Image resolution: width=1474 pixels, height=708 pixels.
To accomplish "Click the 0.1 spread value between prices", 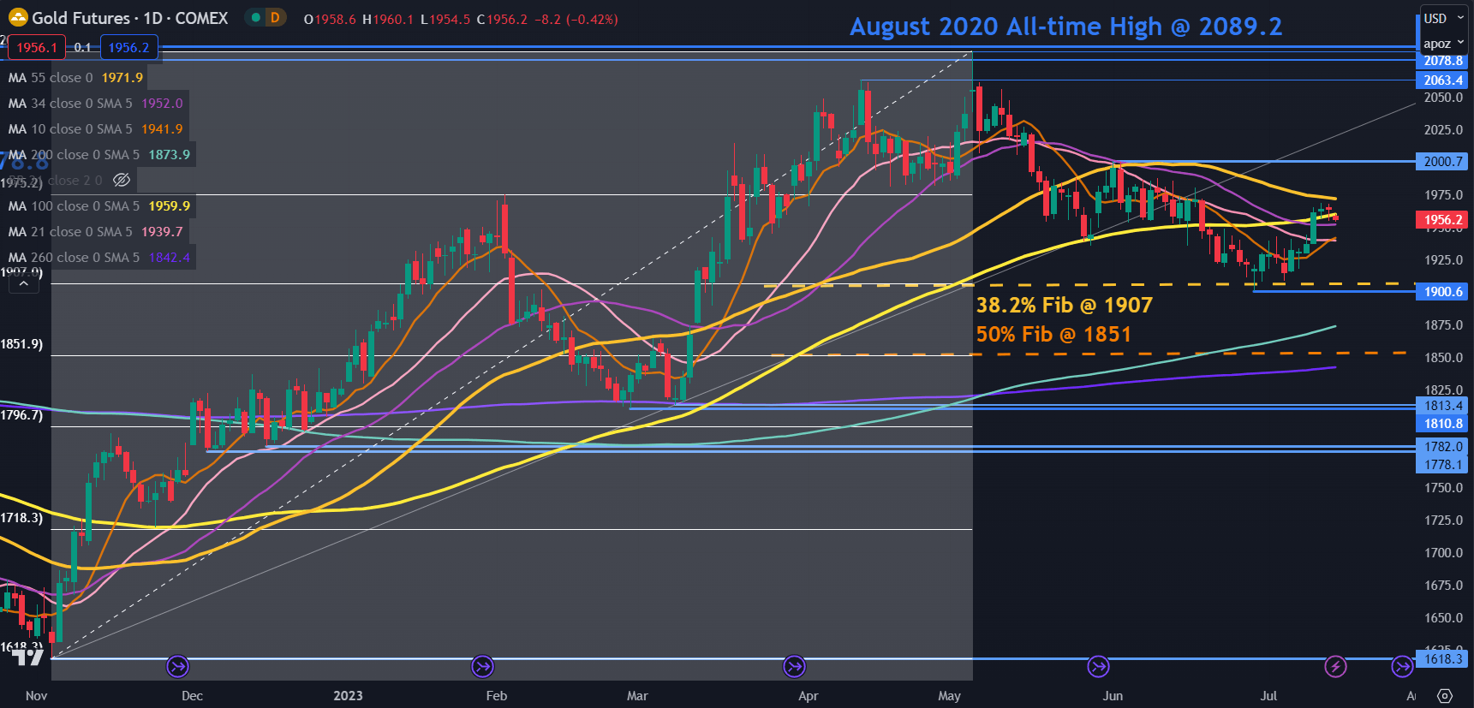I will coord(82,48).
